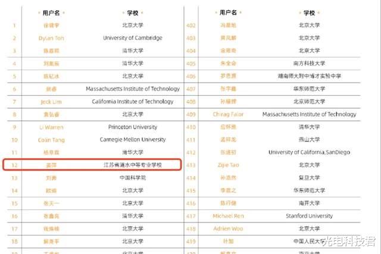Click 清华大学 in the rank 3 row
The width and height of the screenshot is (381, 254).
point(133,51)
